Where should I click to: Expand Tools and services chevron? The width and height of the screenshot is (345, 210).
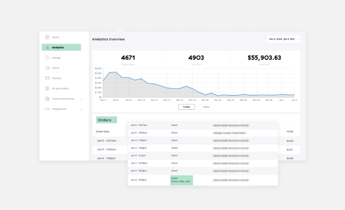tap(81, 99)
